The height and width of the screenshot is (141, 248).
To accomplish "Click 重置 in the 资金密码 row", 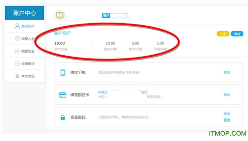I will tap(227, 120).
